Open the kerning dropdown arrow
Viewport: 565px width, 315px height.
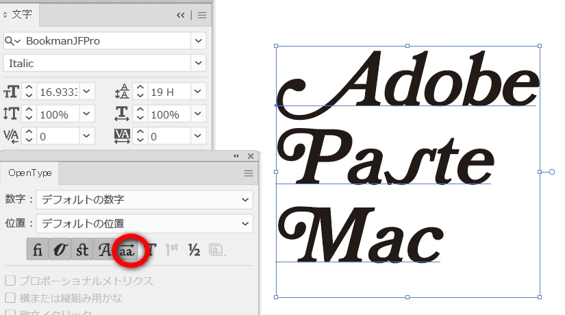tap(87, 136)
